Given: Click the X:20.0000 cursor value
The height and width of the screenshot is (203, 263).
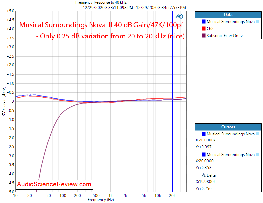Looking at the screenshot, I should [204, 161].
